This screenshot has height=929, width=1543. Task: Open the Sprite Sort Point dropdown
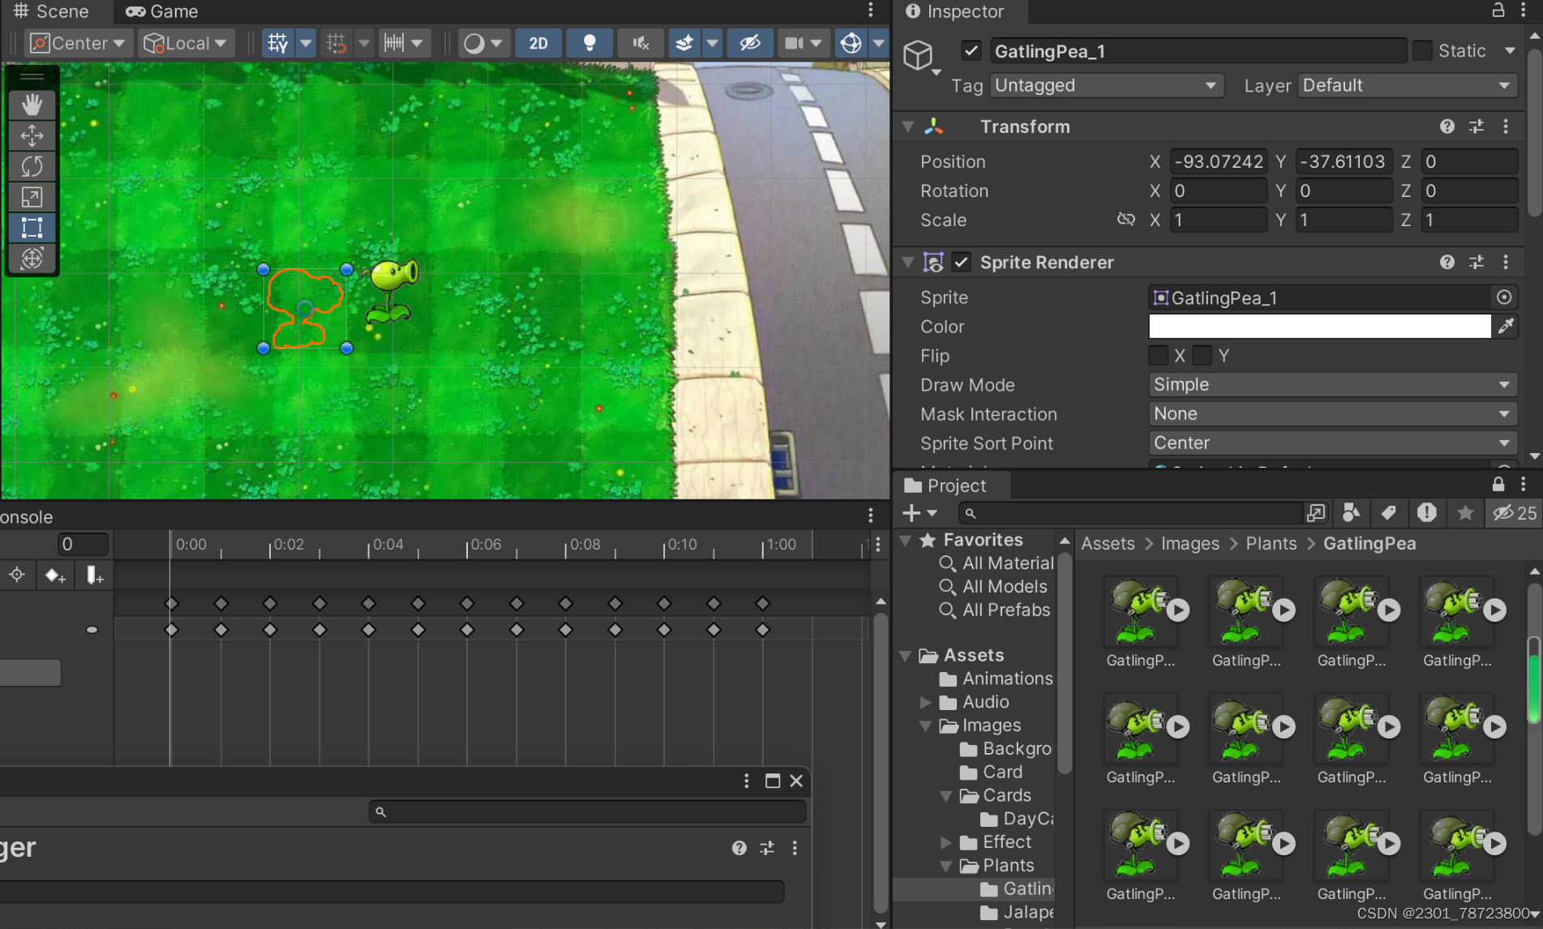pyautogui.click(x=1333, y=443)
